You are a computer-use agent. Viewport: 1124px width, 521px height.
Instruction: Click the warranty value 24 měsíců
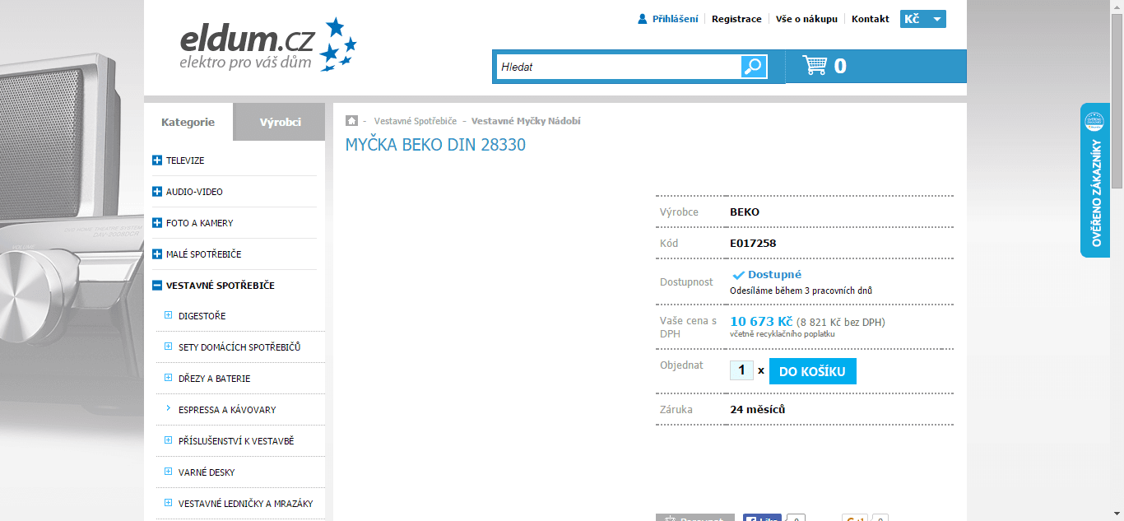(x=758, y=410)
